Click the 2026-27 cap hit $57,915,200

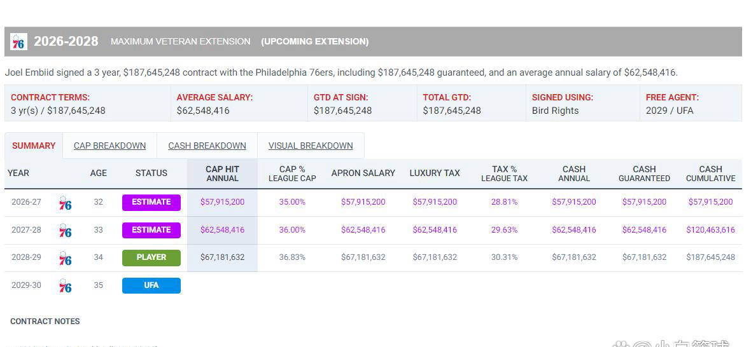[223, 202]
